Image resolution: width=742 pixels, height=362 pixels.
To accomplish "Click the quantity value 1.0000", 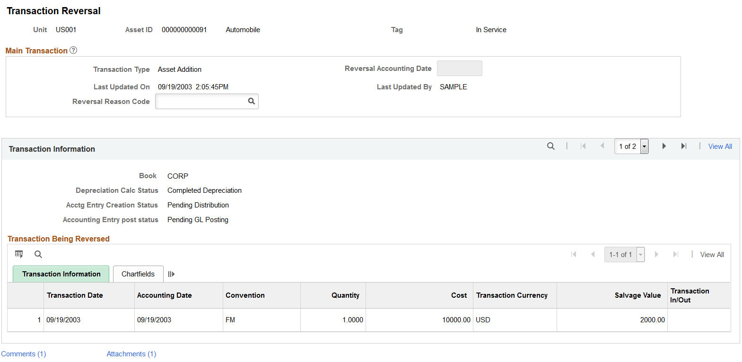I will [x=353, y=320].
